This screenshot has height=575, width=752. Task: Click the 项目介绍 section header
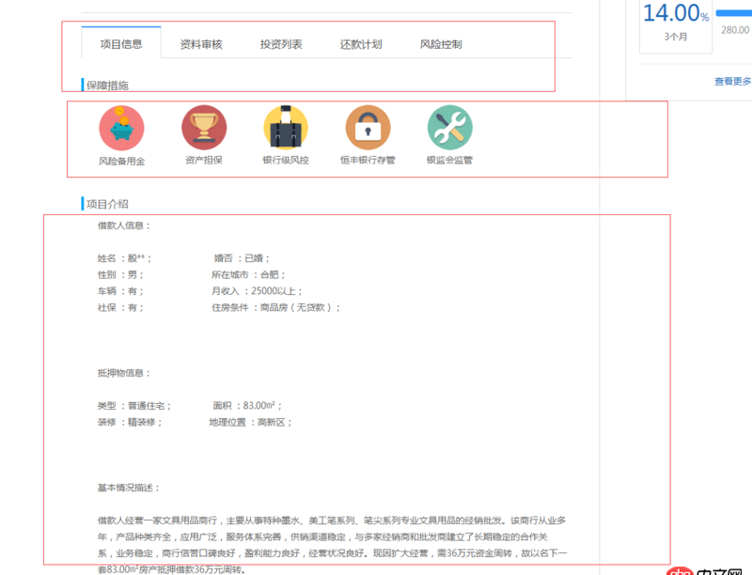[x=107, y=203]
